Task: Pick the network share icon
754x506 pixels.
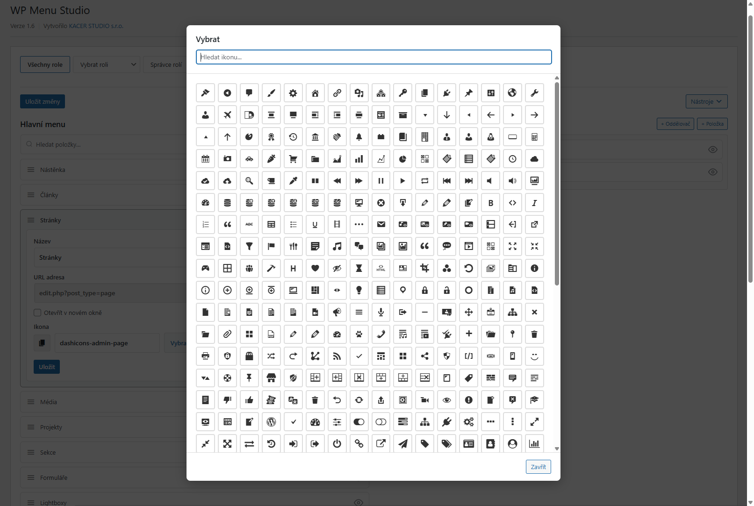Action: pos(425,356)
